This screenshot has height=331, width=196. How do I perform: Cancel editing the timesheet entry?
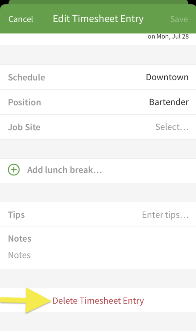click(x=21, y=19)
